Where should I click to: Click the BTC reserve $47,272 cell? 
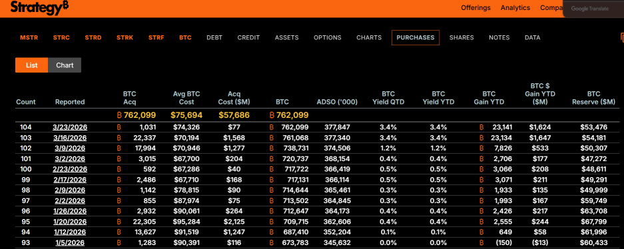(x=594, y=158)
